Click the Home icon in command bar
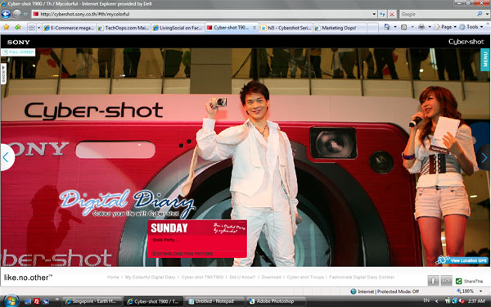The image size is (491, 307). (x=387, y=27)
